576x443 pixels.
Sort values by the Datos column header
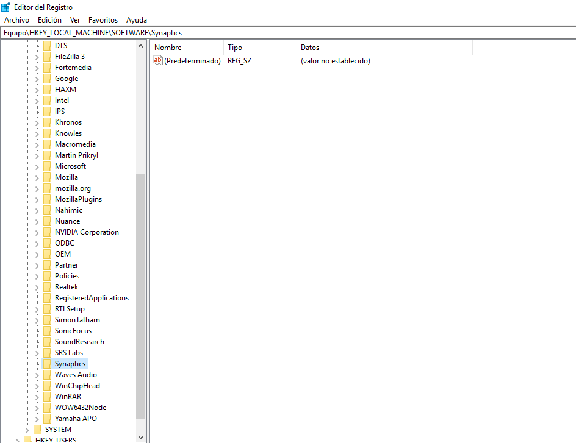(384, 48)
